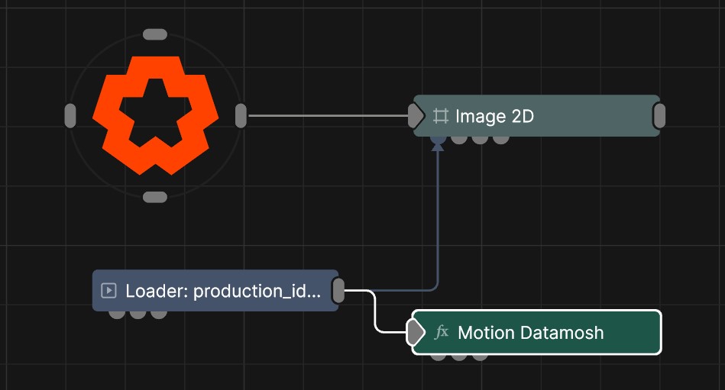Select the Loader: production_id node by its label

pyautogui.click(x=223, y=291)
